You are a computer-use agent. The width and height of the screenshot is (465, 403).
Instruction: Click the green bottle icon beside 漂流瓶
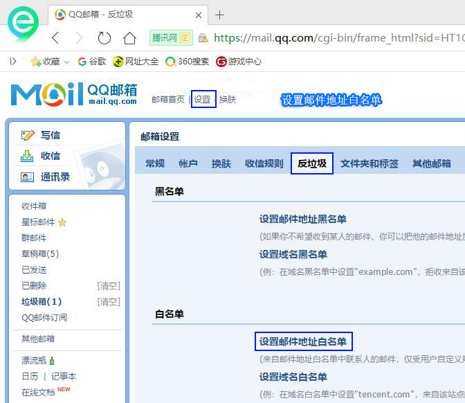pyautogui.click(x=52, y=361)
